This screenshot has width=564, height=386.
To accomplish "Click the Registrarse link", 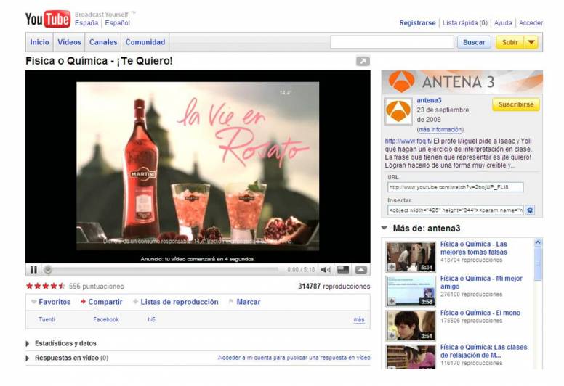I will [x=417, y=23].
